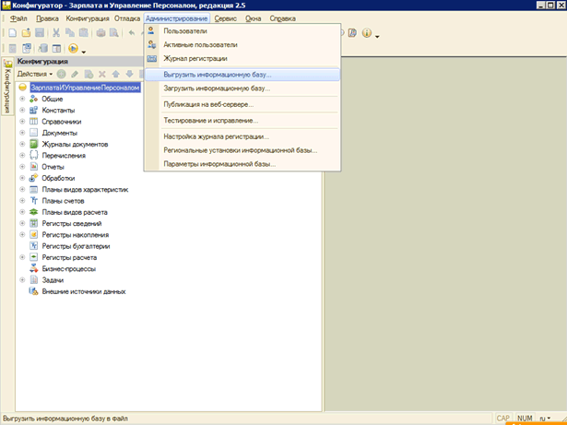
Task: Click the About info icon
Action: (367, 33)
